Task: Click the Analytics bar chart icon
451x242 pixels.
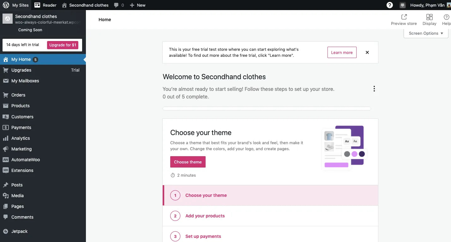Action: point(6,138)
